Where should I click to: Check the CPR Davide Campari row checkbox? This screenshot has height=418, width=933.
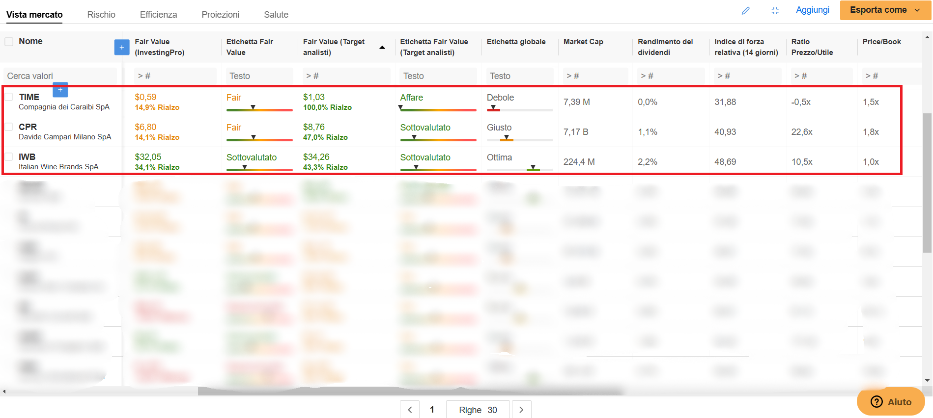point(9,127)
